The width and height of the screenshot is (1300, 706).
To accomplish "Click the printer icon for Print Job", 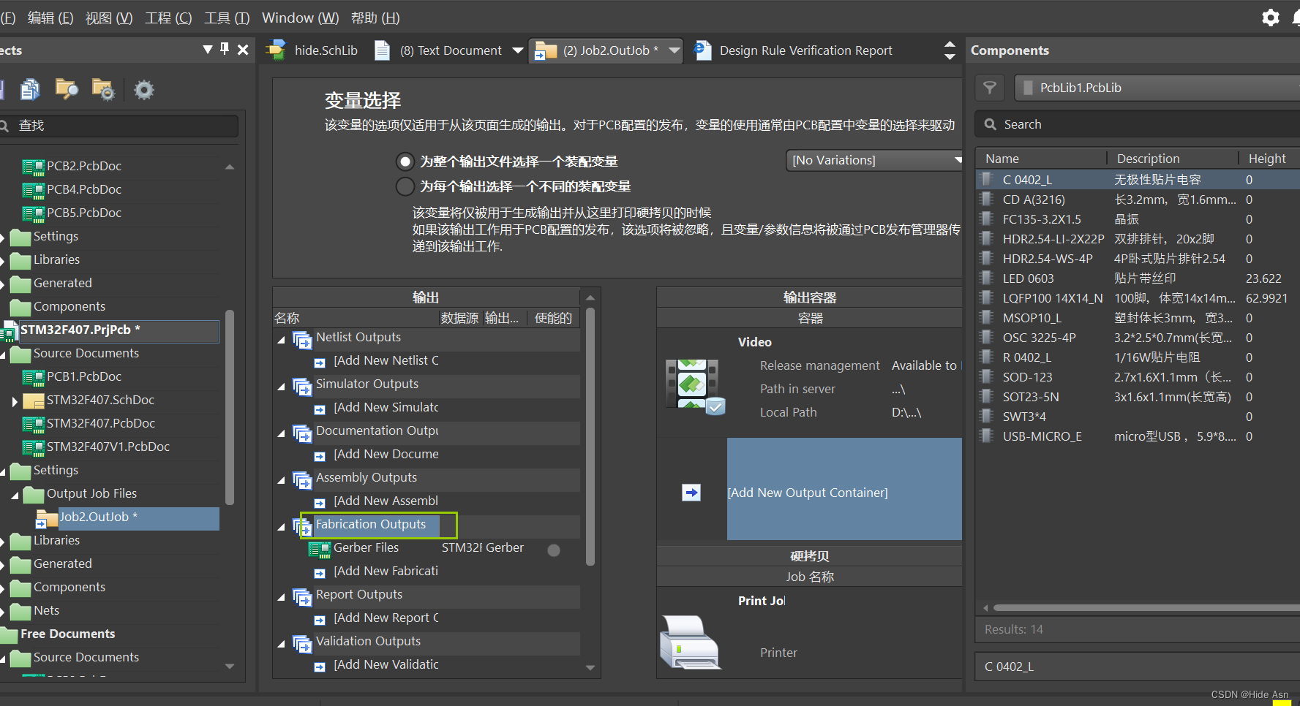I will coord(690,642).
